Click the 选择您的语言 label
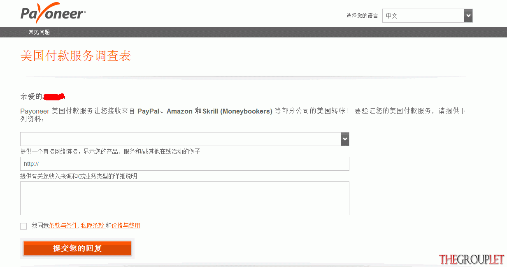This screenshot has height=267, width=507. 362,16
